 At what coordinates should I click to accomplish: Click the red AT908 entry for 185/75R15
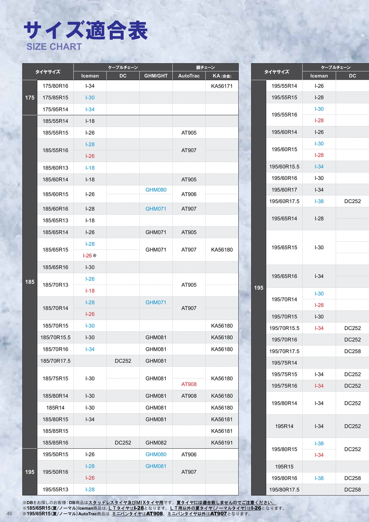[x=189, y=384]
